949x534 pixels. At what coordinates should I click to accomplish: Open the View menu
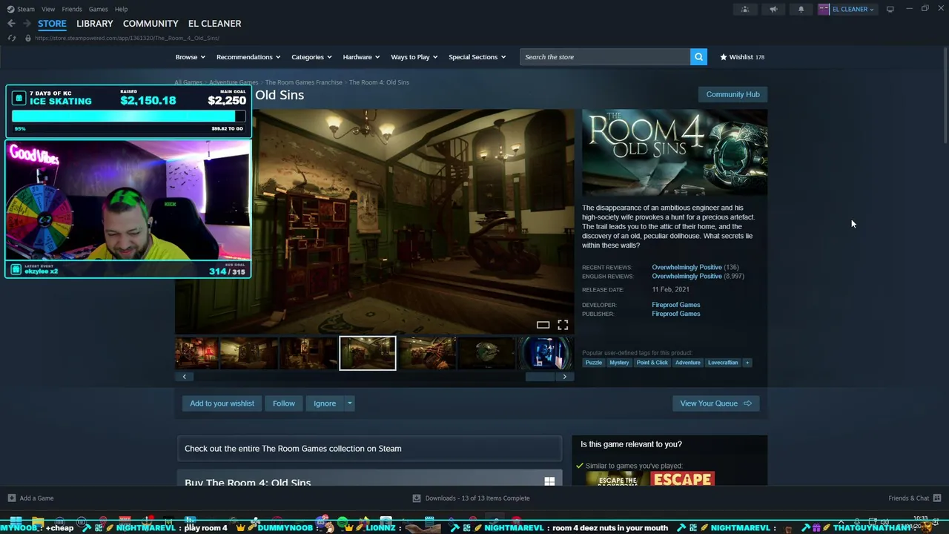point(48,9)
